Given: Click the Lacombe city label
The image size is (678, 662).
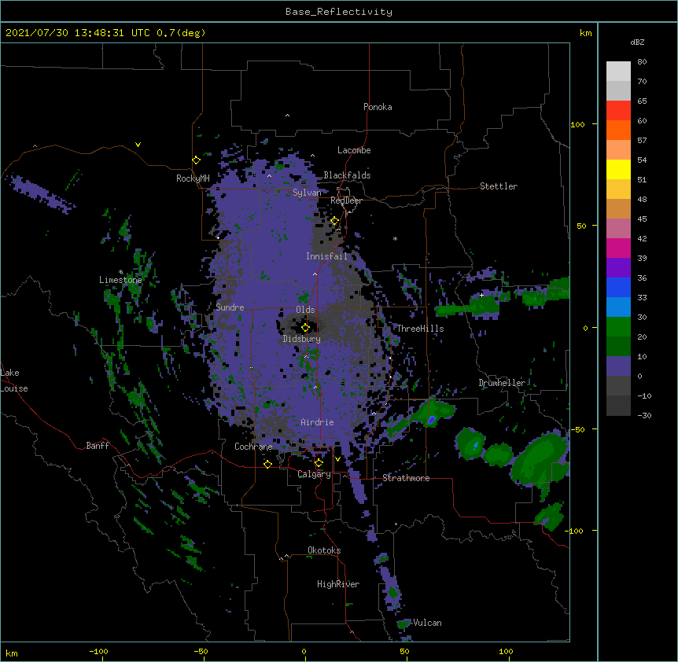Looking at the screenshot, I should coord(354,150).
